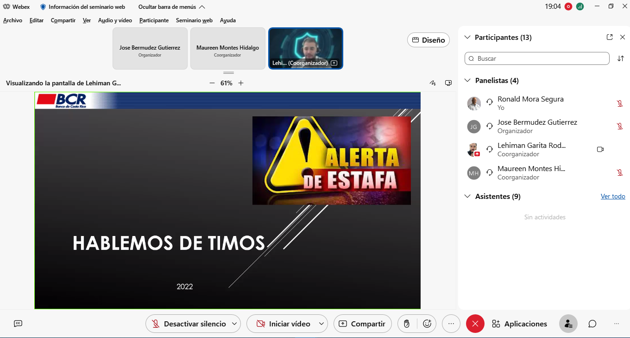Screen dimensions: 630x338
Task: Open the Seminario web menu
Action: pyautogui.click(x=194, y=20)
